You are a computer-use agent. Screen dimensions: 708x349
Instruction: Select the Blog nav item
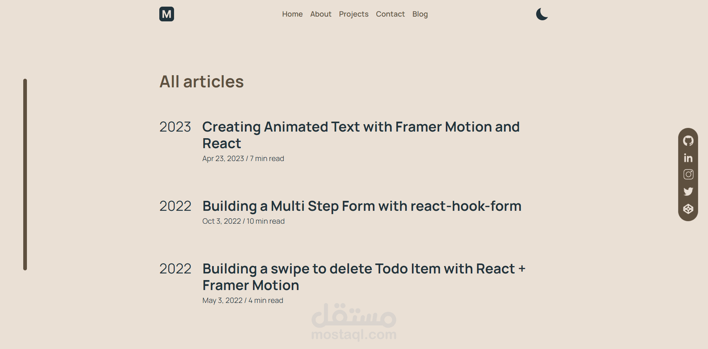420,14
